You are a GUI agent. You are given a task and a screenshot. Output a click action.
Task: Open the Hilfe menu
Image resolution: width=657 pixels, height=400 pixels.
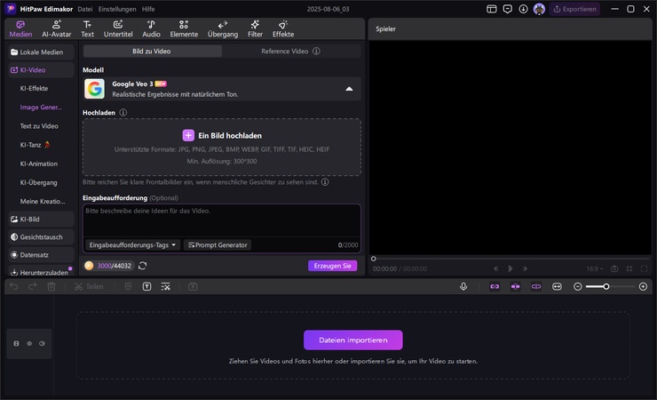tap(148, 9)
